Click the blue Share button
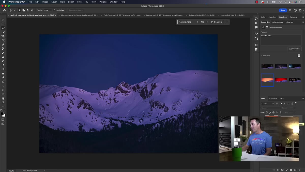This screenshot has height=172, width=305. [283, 10]
